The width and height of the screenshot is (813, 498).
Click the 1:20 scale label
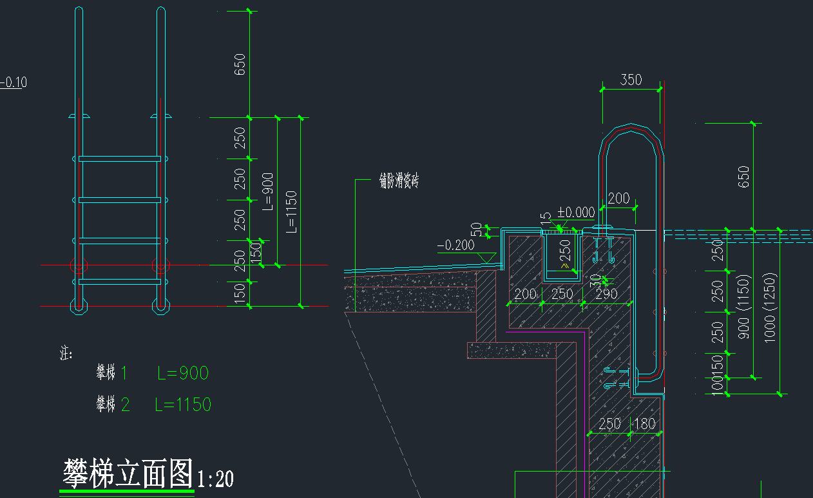coord(215,479)
